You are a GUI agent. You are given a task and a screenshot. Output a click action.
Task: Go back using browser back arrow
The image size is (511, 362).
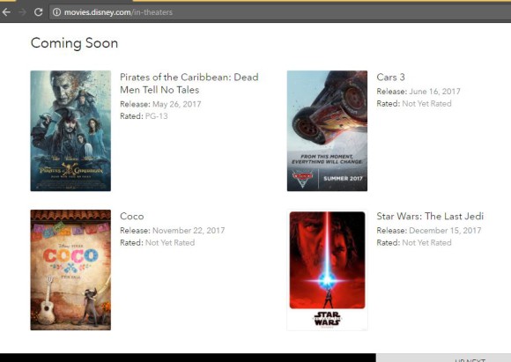point(6,12)
